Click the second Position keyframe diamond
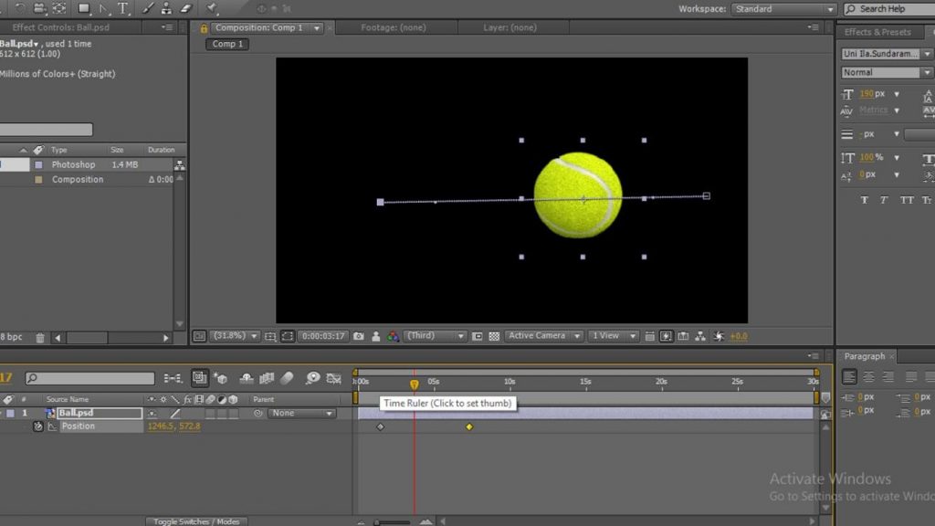 pos(469,426)
